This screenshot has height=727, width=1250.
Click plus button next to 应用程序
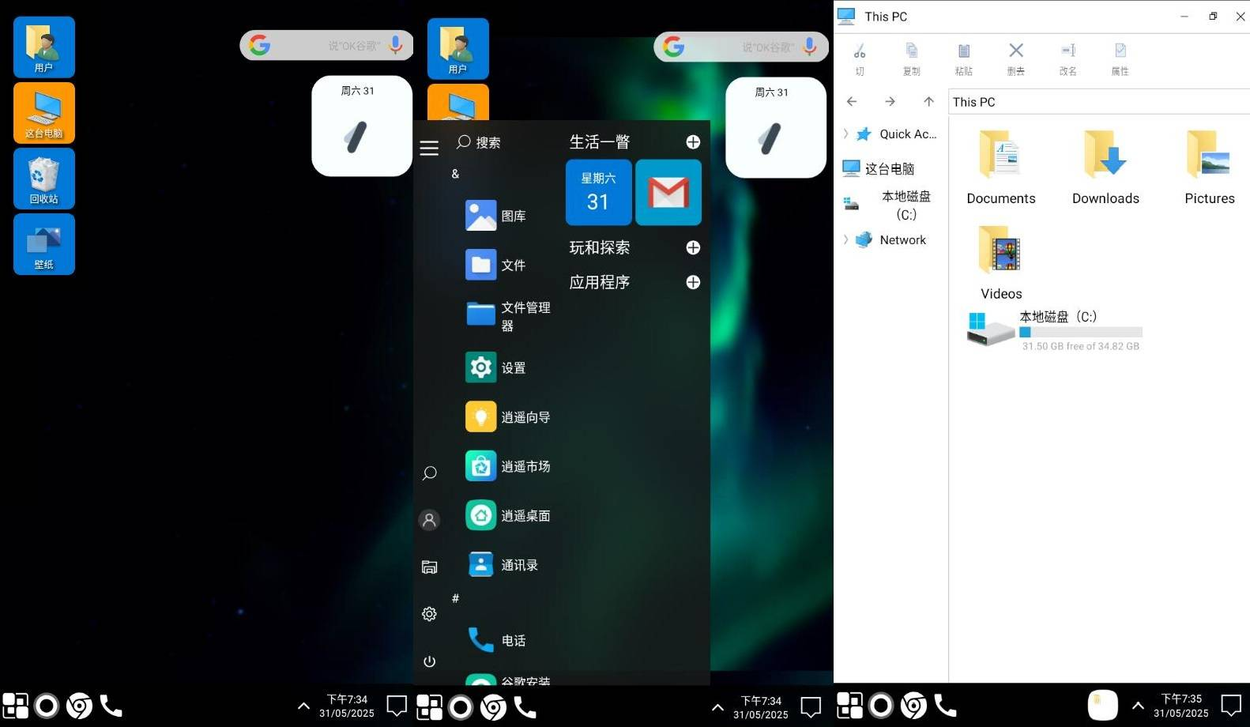pos(693,282)
